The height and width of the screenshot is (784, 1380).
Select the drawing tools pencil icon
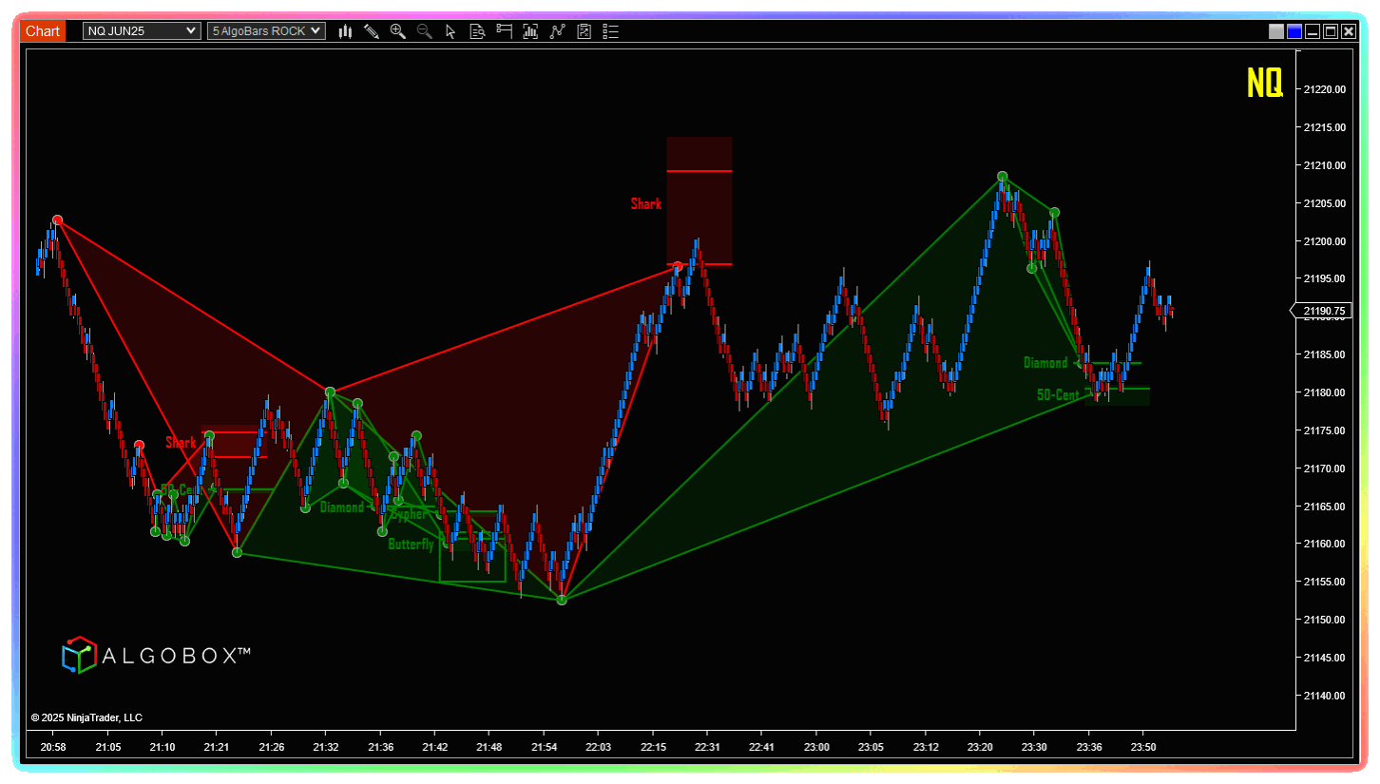tap(372, 31)
